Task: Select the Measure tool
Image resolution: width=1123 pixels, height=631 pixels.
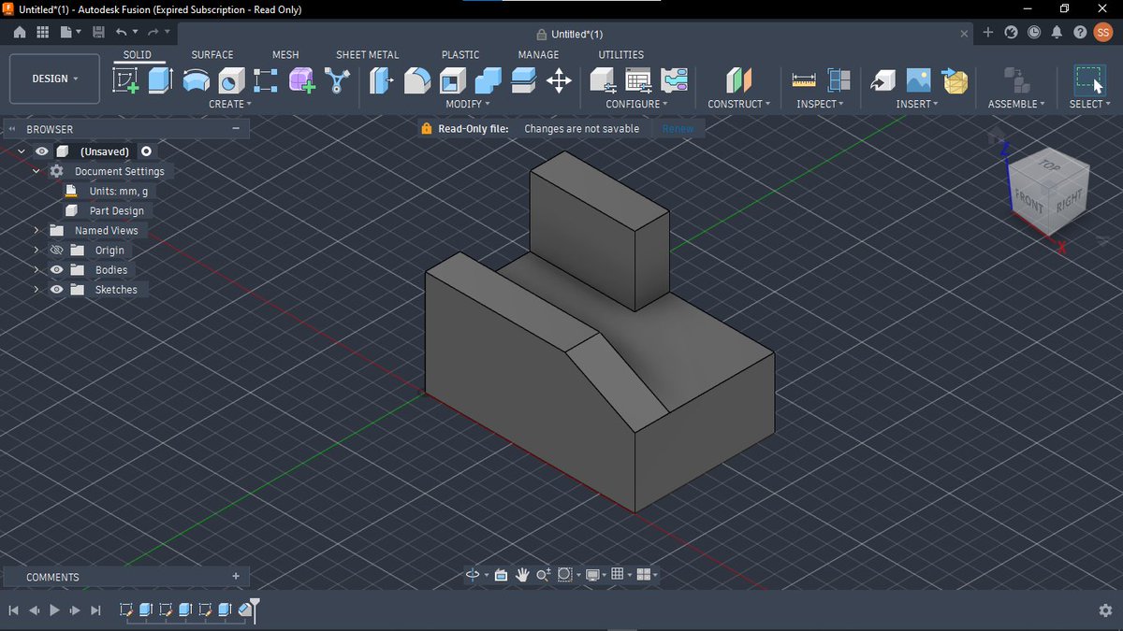Action: pyautogui.click(x=803, y=80)
